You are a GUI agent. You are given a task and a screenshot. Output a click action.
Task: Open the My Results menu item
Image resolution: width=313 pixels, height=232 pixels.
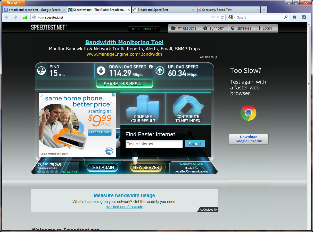tap(184, 29)
